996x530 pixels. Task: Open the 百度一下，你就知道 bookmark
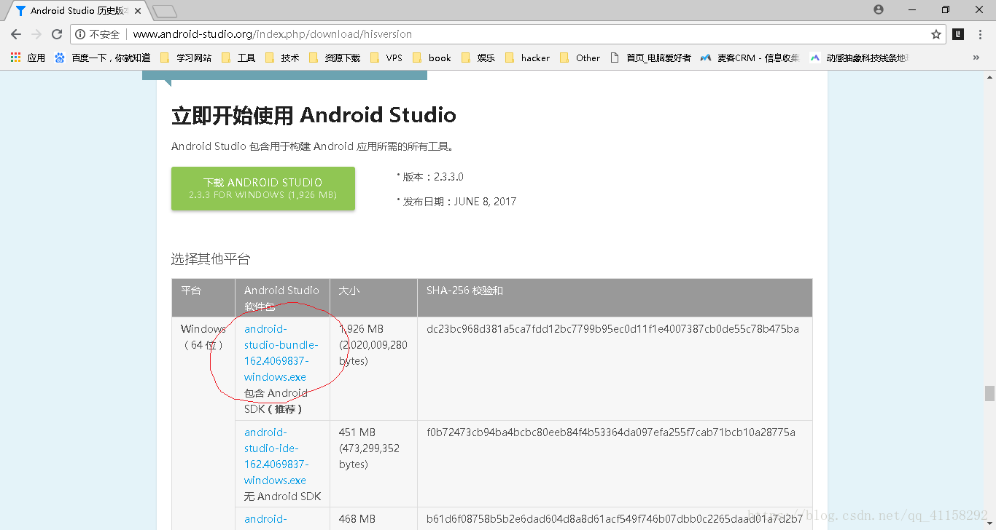[102, 58]
